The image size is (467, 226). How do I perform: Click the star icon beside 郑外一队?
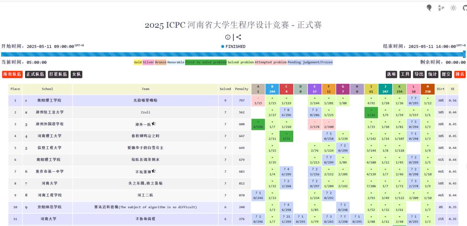click(154, 123)
